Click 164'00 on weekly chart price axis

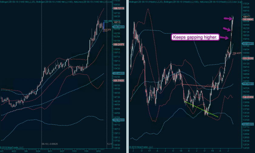pyautogui.click(x=246, y=25)
